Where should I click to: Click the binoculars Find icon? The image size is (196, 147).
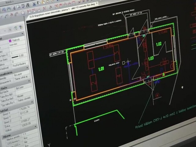point(28,5)
